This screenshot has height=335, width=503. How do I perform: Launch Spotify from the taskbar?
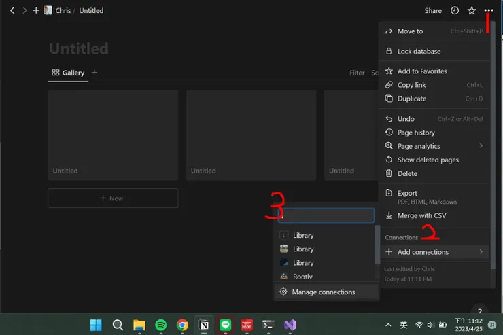[x=160, y=325]
